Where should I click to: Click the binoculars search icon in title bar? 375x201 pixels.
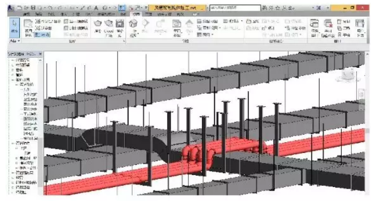264,8
